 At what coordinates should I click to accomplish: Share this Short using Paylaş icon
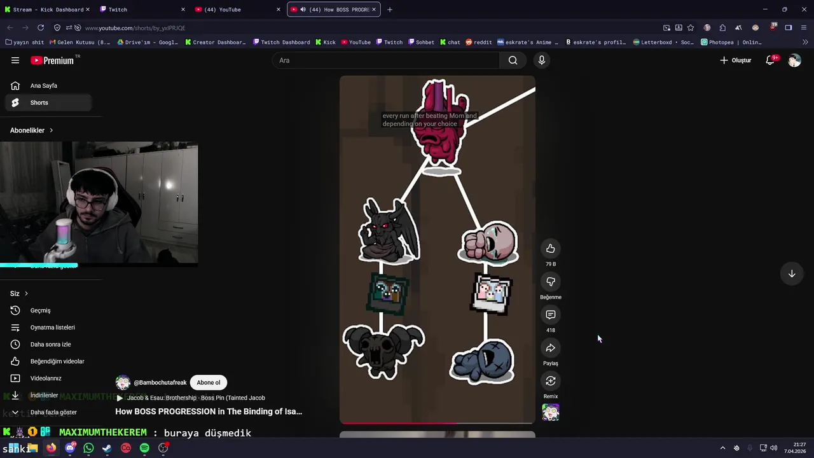click(551, 348)
